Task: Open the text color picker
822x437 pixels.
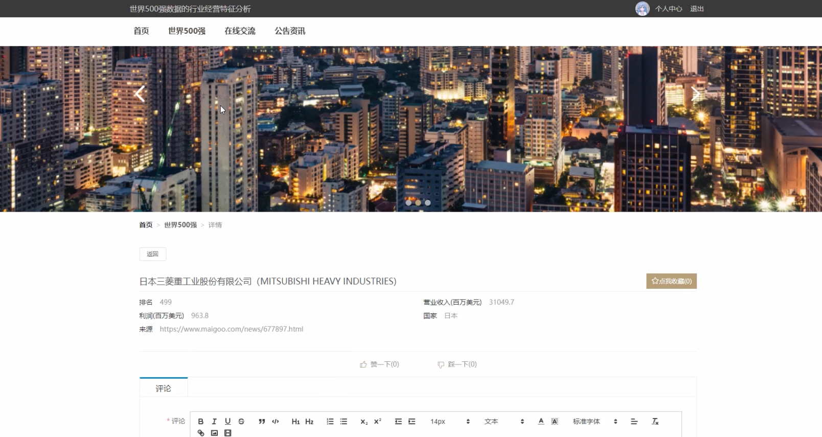Action: click(541, 422)
